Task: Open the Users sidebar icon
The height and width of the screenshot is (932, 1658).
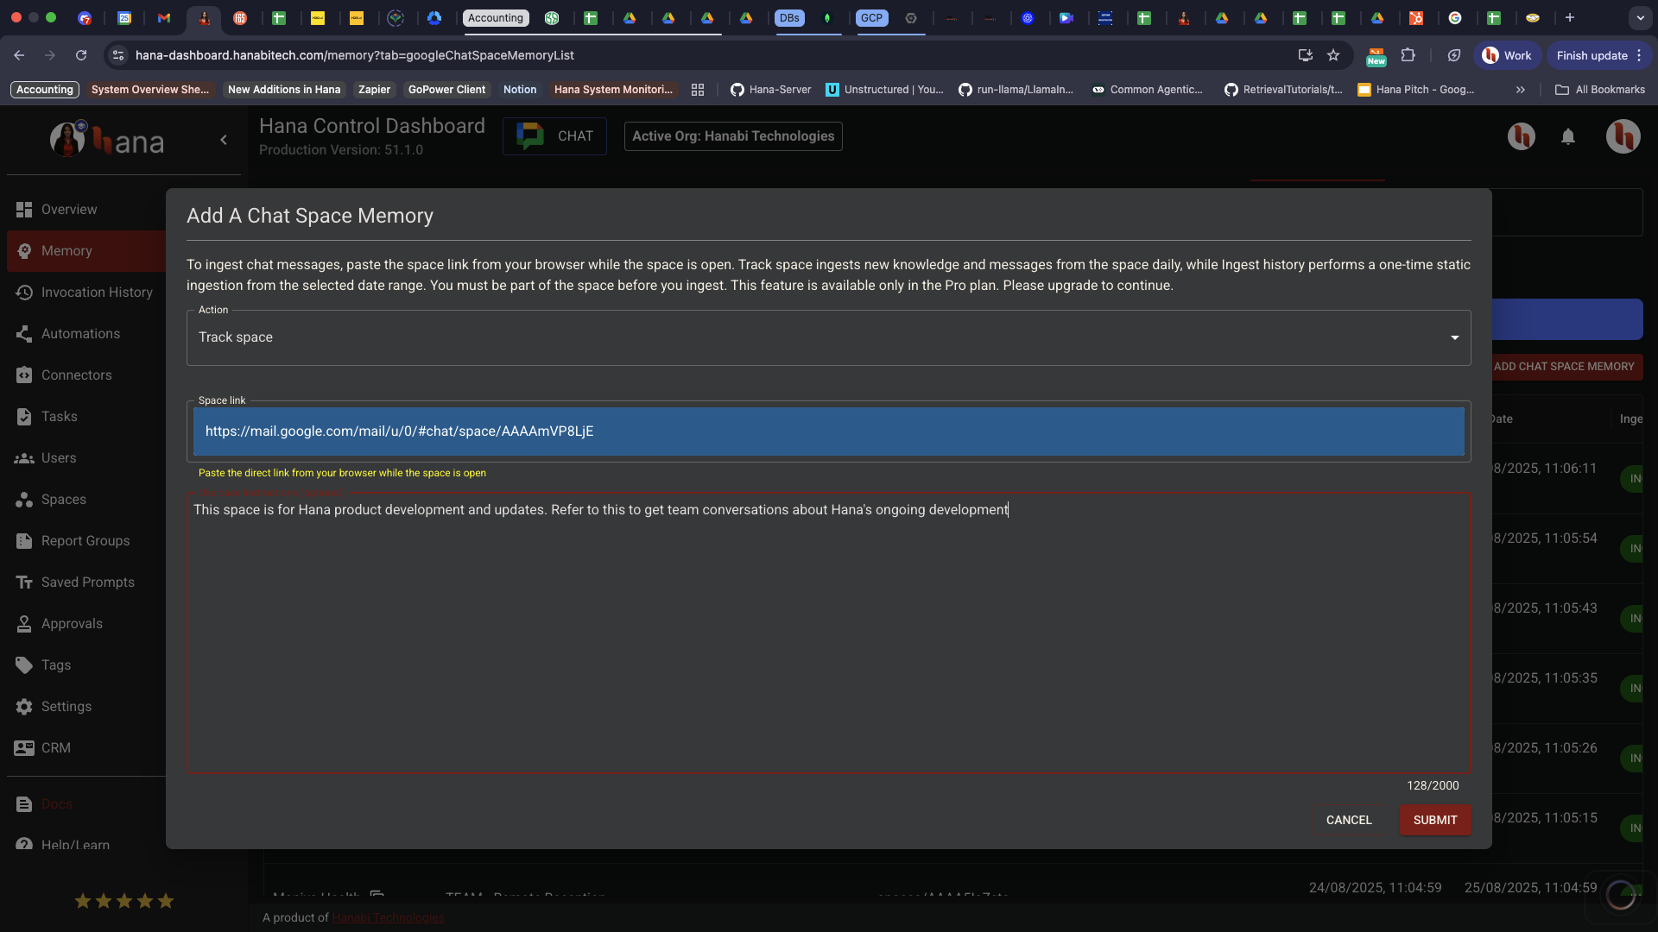Action: pyautogui.click(x=24, y=458)
